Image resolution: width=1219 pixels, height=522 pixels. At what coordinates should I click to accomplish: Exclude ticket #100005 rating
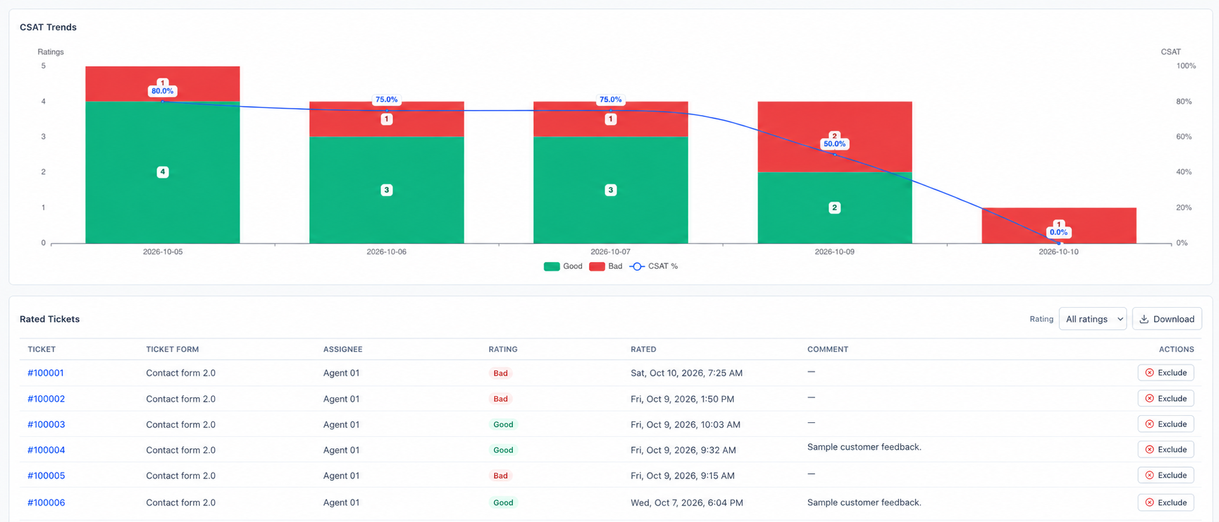pos(1166,475)
